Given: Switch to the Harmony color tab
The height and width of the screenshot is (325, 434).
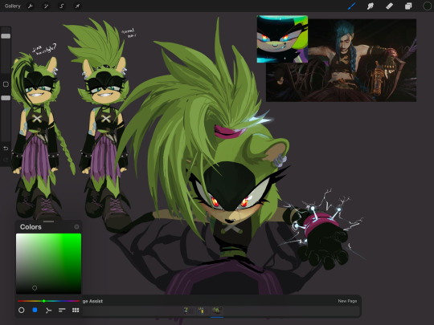Looking at the screenshot, I should pos(48,311).
